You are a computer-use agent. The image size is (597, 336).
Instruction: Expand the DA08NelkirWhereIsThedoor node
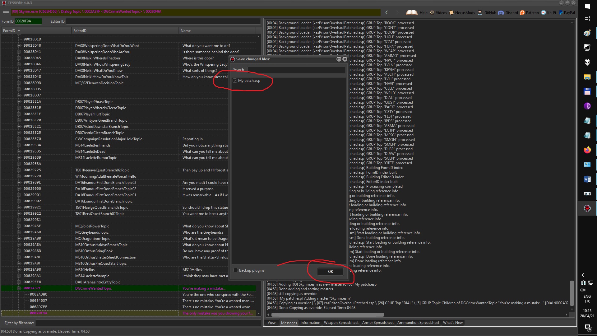point(19,58)
